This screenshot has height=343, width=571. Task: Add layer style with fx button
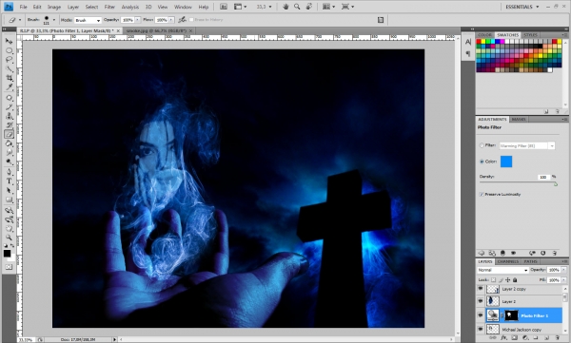pos(504,338)
